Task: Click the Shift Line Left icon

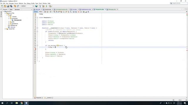Action: pos(74,12)
